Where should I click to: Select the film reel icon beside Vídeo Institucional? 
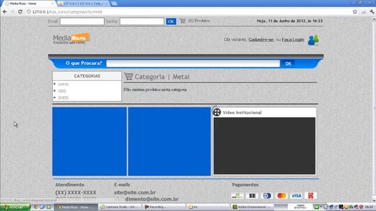pos(217,112)
